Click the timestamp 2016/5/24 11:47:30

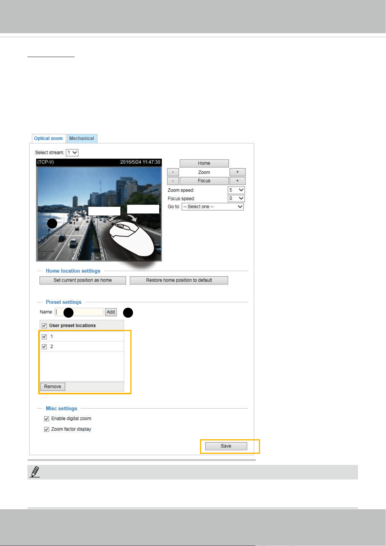coord(140,162)
